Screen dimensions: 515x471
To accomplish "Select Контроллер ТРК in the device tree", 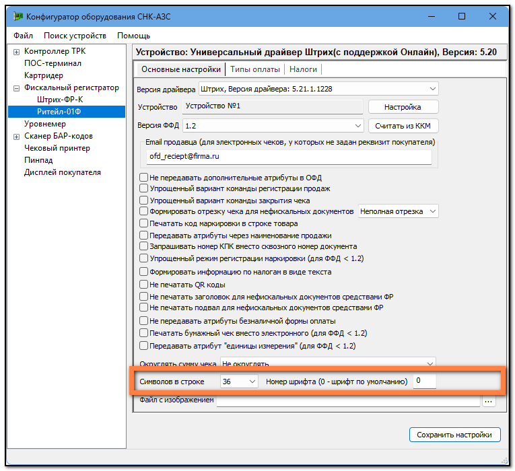I will pyautogui.click(x=55, y=51).
